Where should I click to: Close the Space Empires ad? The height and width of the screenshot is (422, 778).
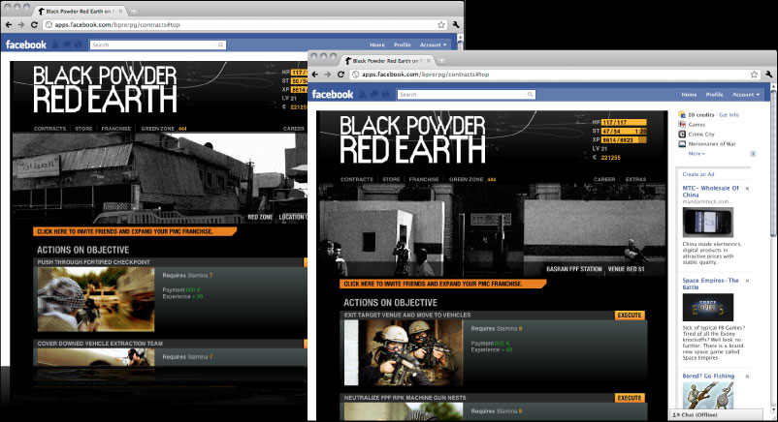pyautogui.click(x=747, y=281)
